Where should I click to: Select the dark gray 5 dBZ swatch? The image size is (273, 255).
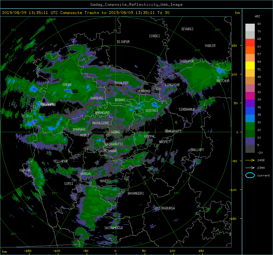[250, 149]
